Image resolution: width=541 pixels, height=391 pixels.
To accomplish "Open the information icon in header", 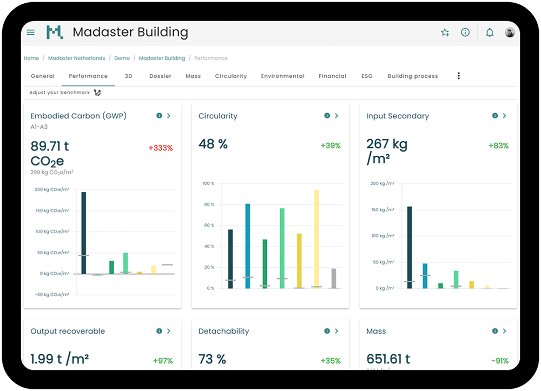I will [x=465, y=32].
